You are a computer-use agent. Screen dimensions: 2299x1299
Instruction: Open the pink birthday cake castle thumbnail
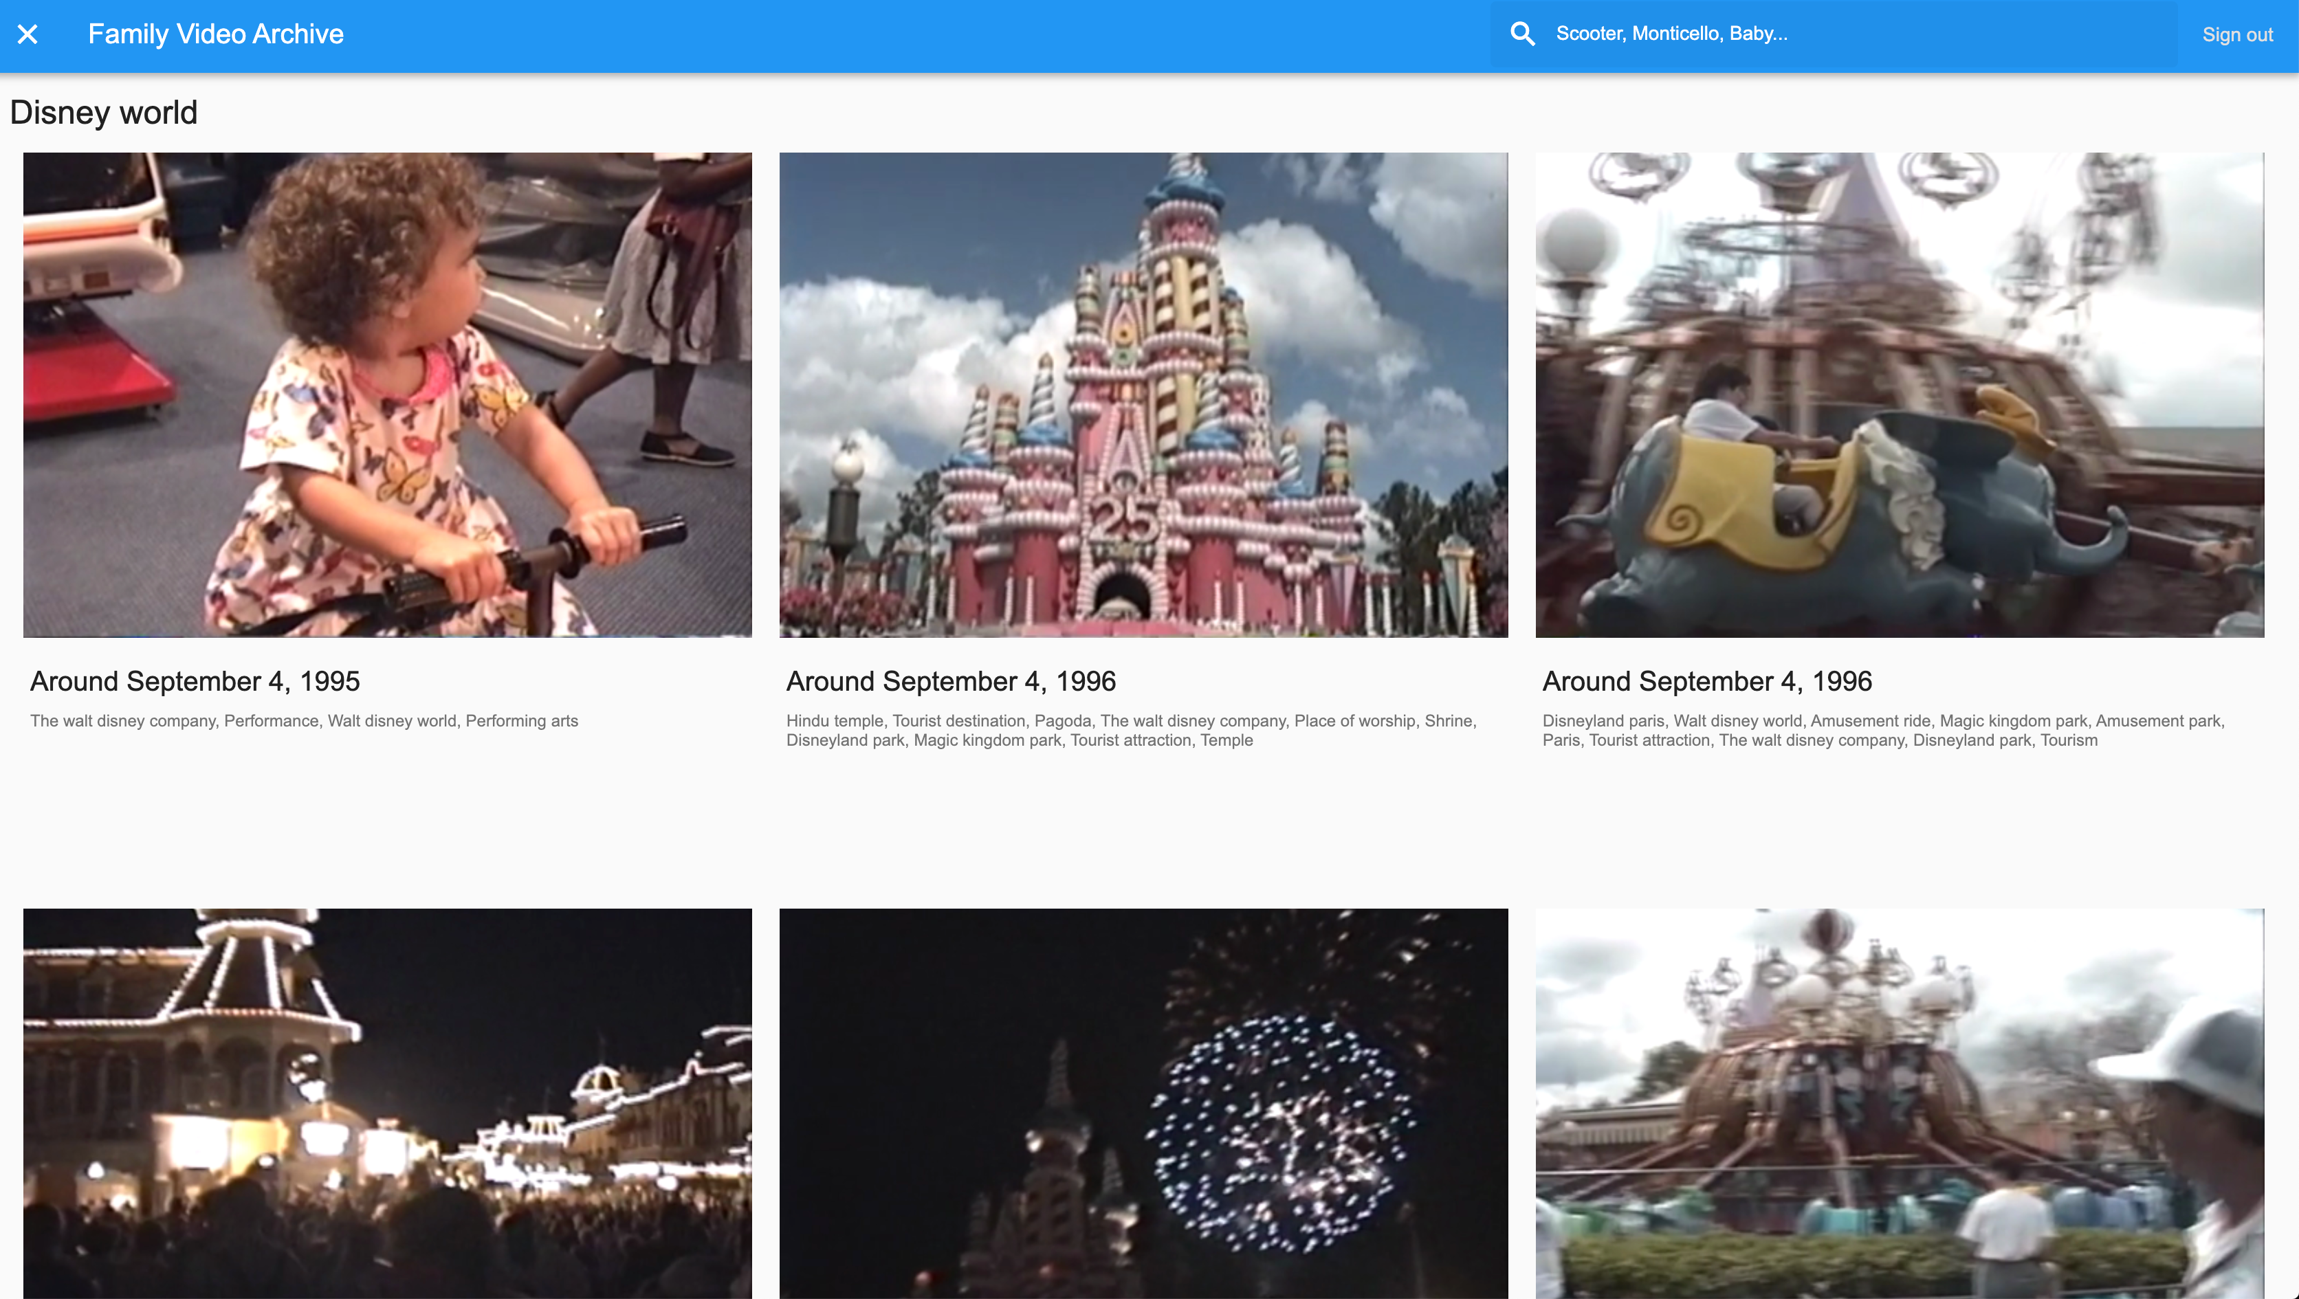[1143, 395]
